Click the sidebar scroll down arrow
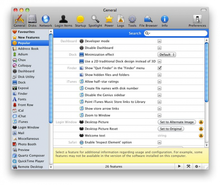Viewport: 220px width, 185px height. [x=51, y=167]
